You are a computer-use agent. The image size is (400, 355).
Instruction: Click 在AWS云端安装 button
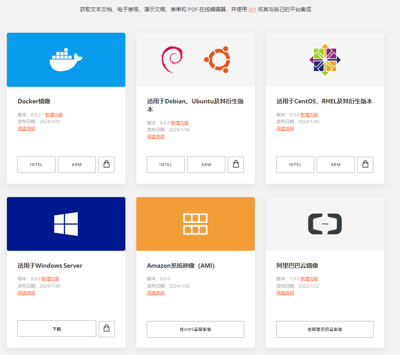(x=195, y=329)
